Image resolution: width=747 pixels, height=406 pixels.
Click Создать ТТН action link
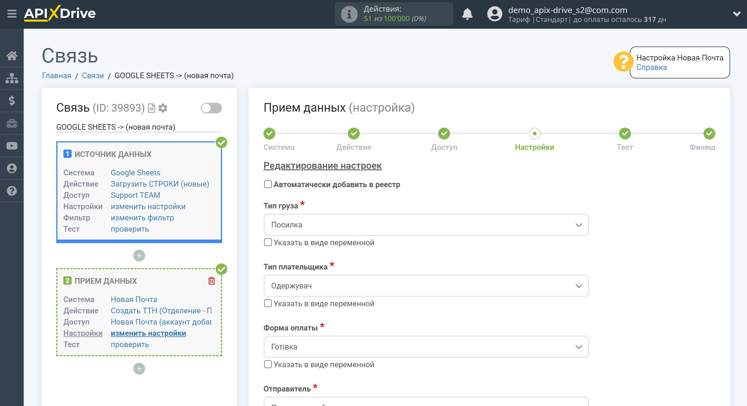click(161, 311)
